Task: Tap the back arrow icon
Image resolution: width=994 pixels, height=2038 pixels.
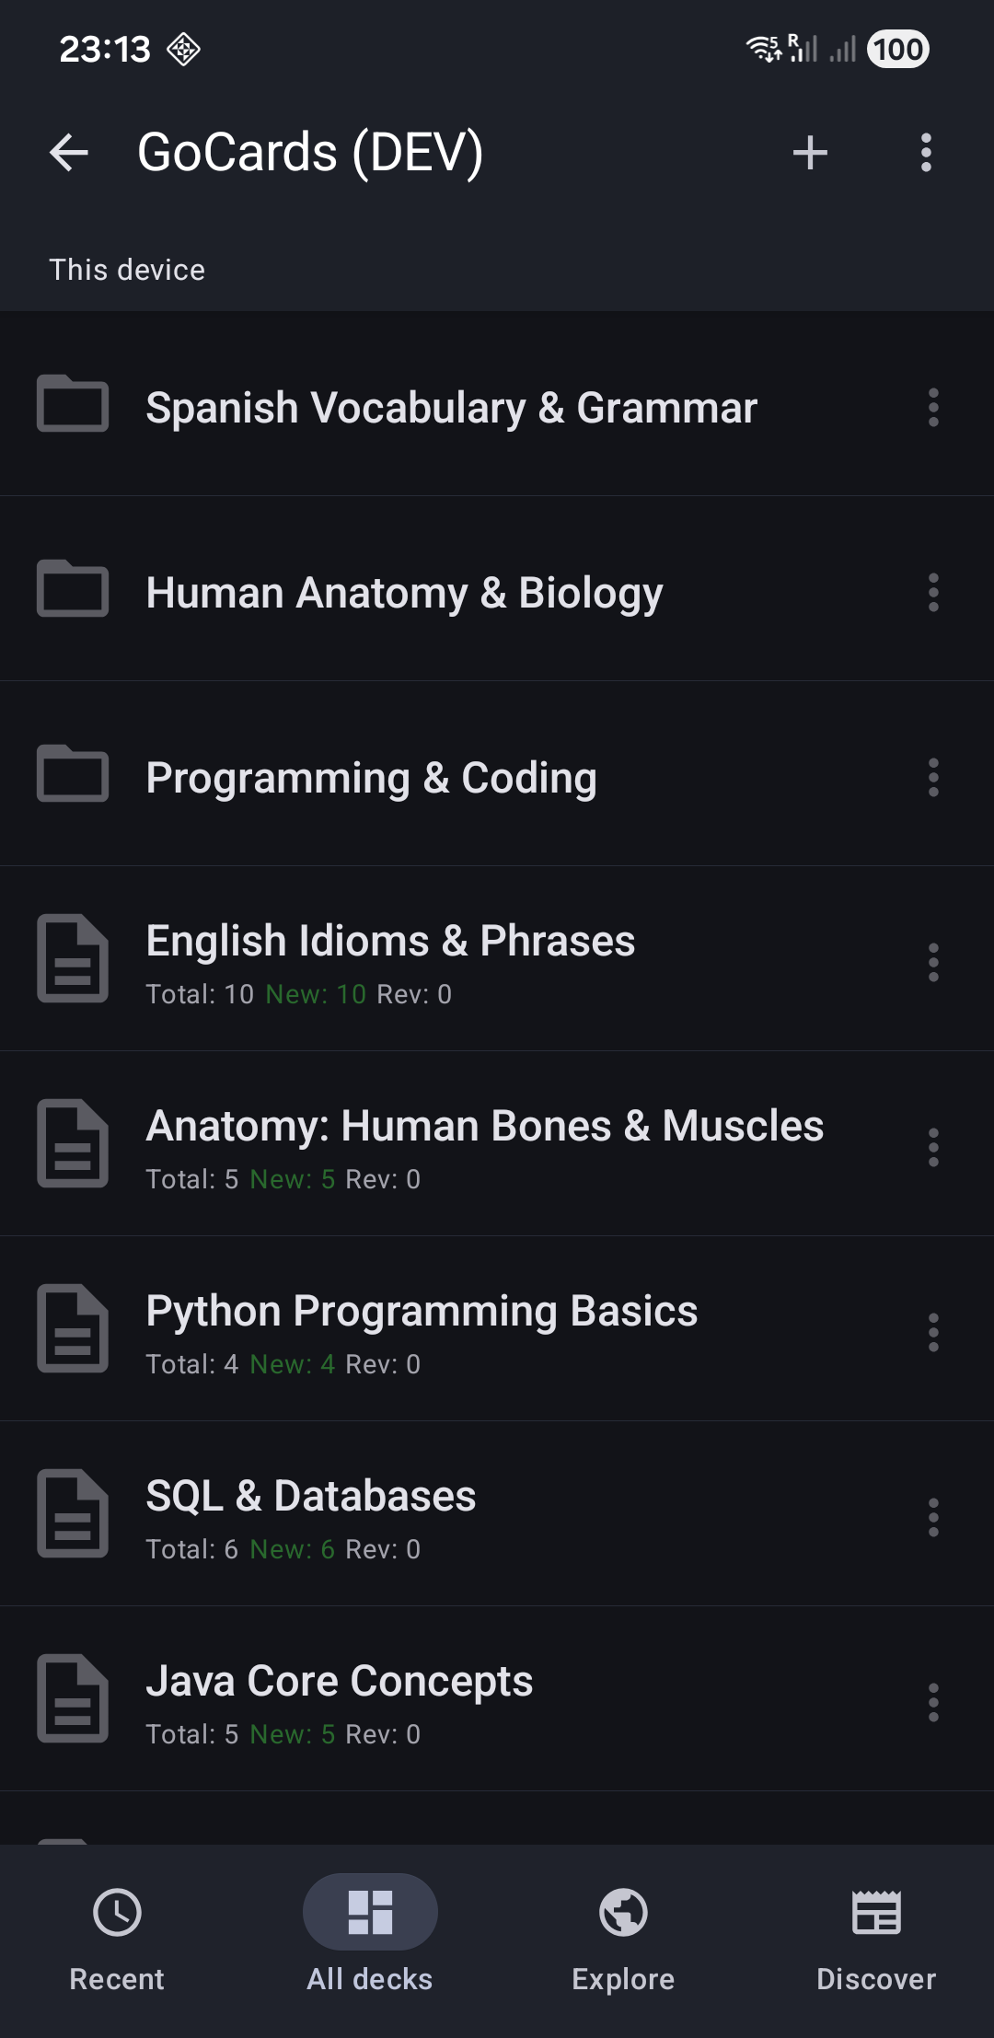Action: [69, 153]
